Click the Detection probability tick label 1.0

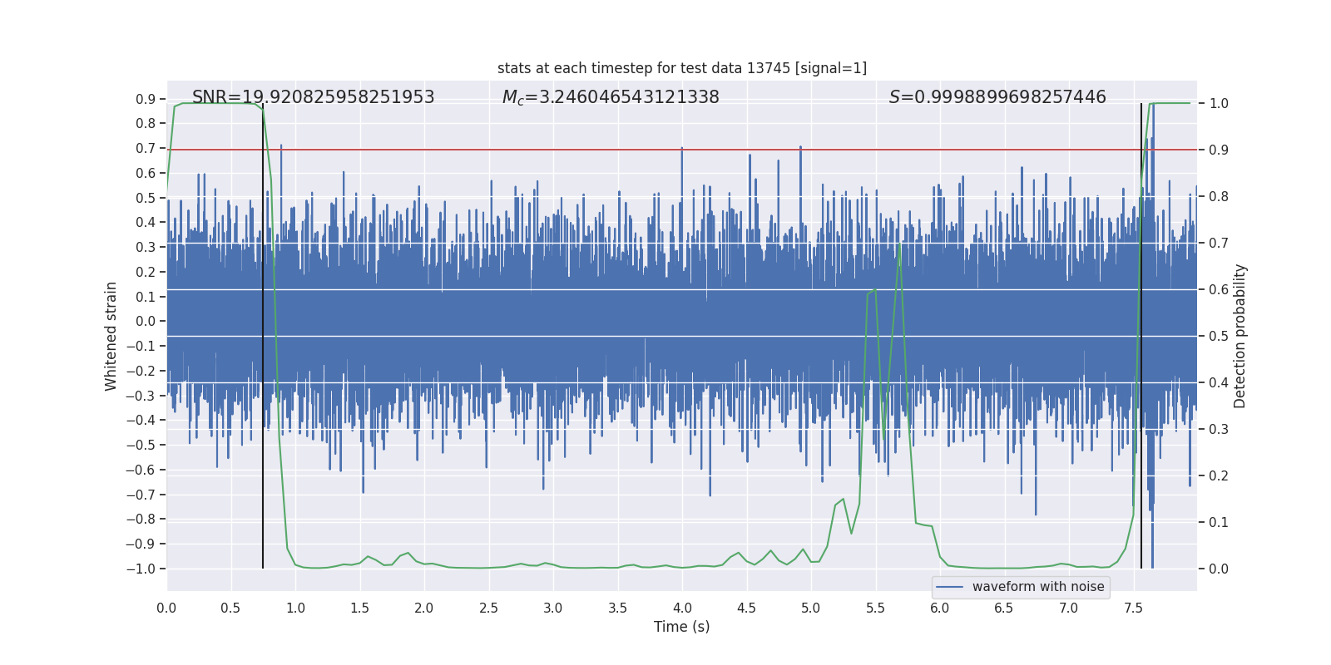(1219, 104)
